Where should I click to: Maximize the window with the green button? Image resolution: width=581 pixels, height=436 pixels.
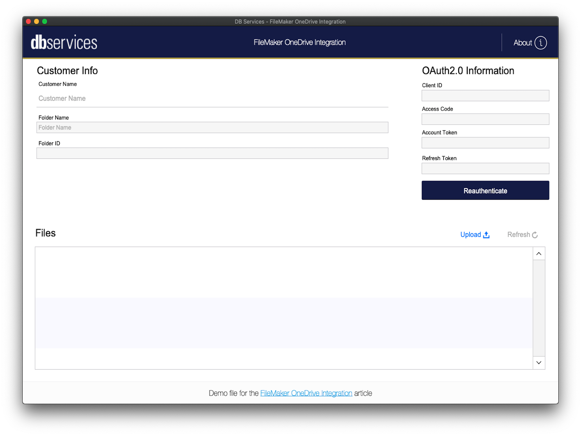[x=45, y=21]
